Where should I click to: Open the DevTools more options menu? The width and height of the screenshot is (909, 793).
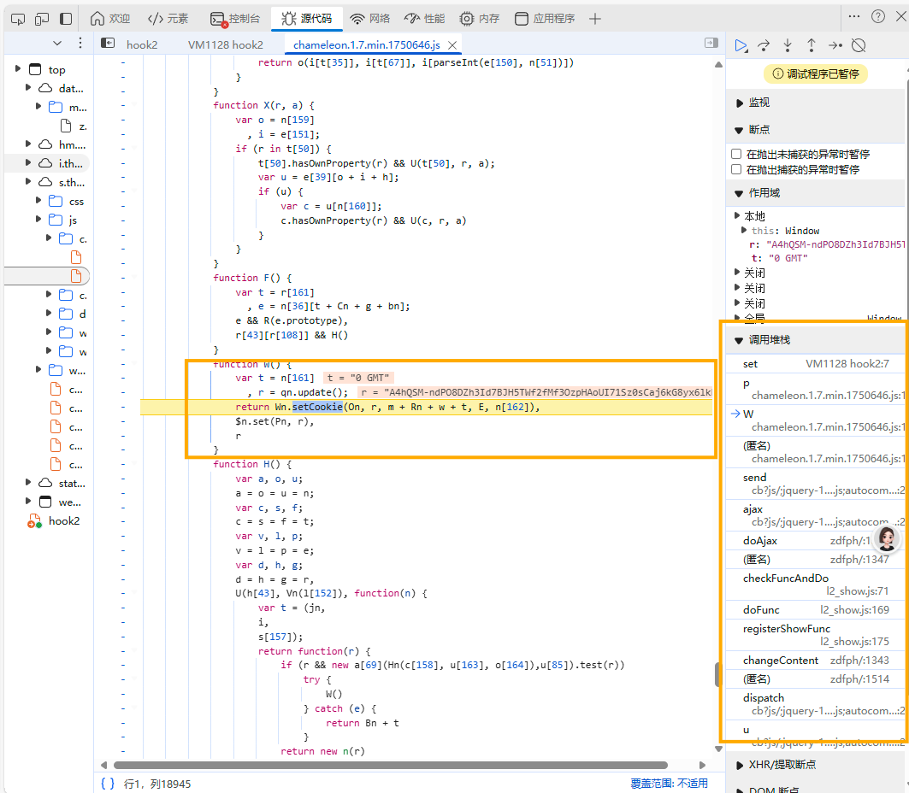[x=854, y=17]
